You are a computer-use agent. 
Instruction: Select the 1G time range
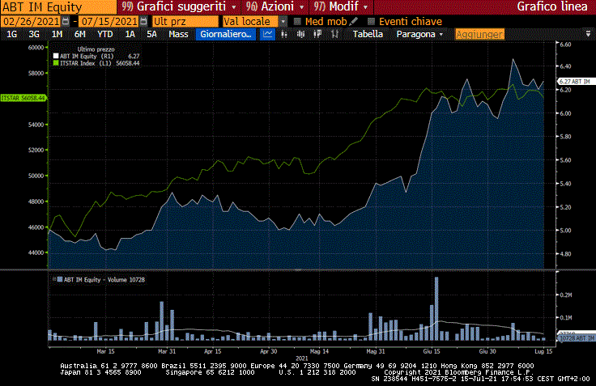tap(12, 34)
